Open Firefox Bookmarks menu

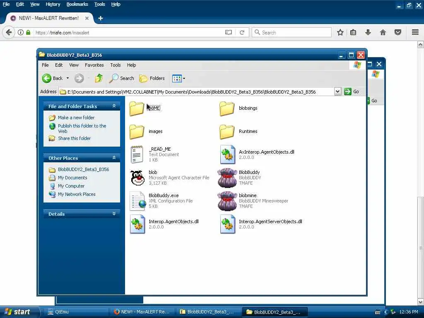coord(77,4)
